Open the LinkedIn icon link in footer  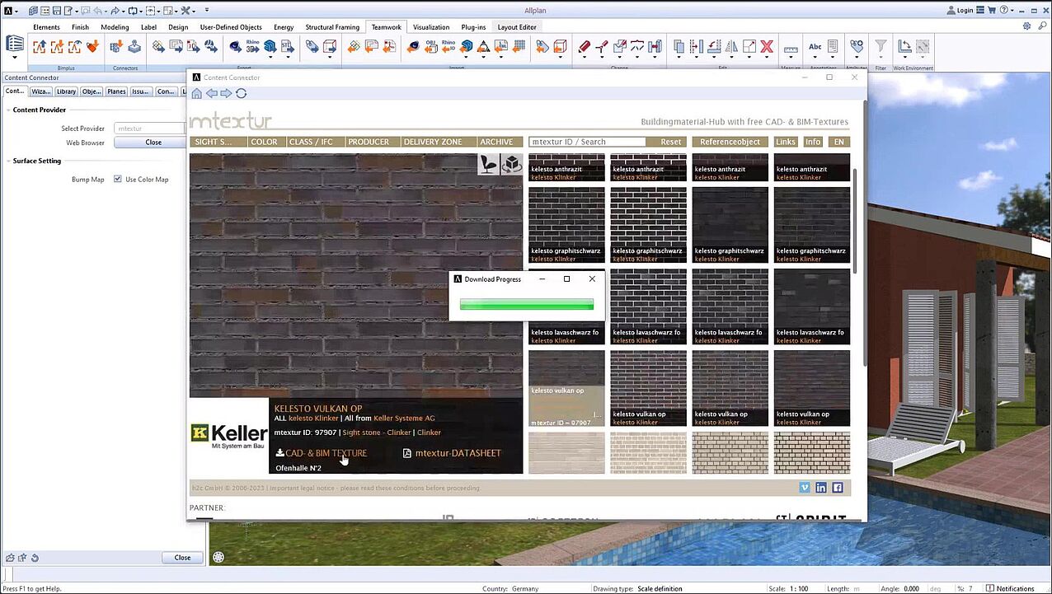tap(821, 488)
